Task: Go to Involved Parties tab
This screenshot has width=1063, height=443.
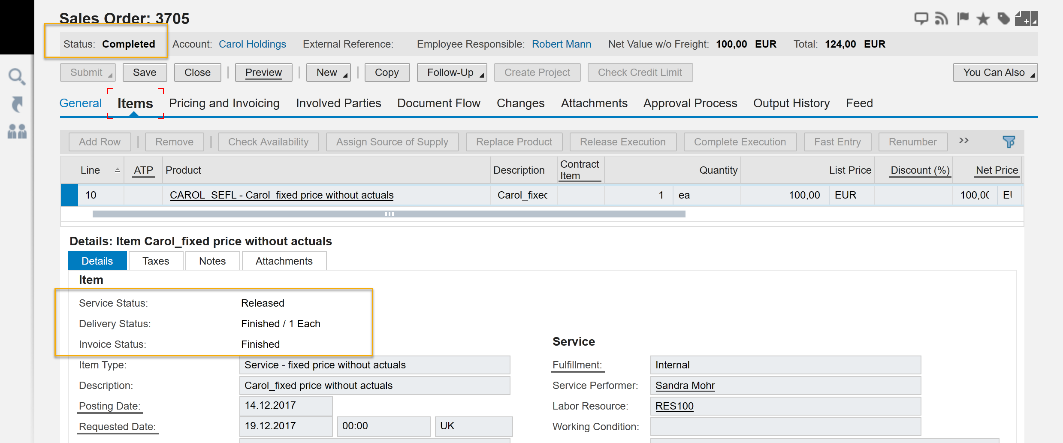Action: 338,103
